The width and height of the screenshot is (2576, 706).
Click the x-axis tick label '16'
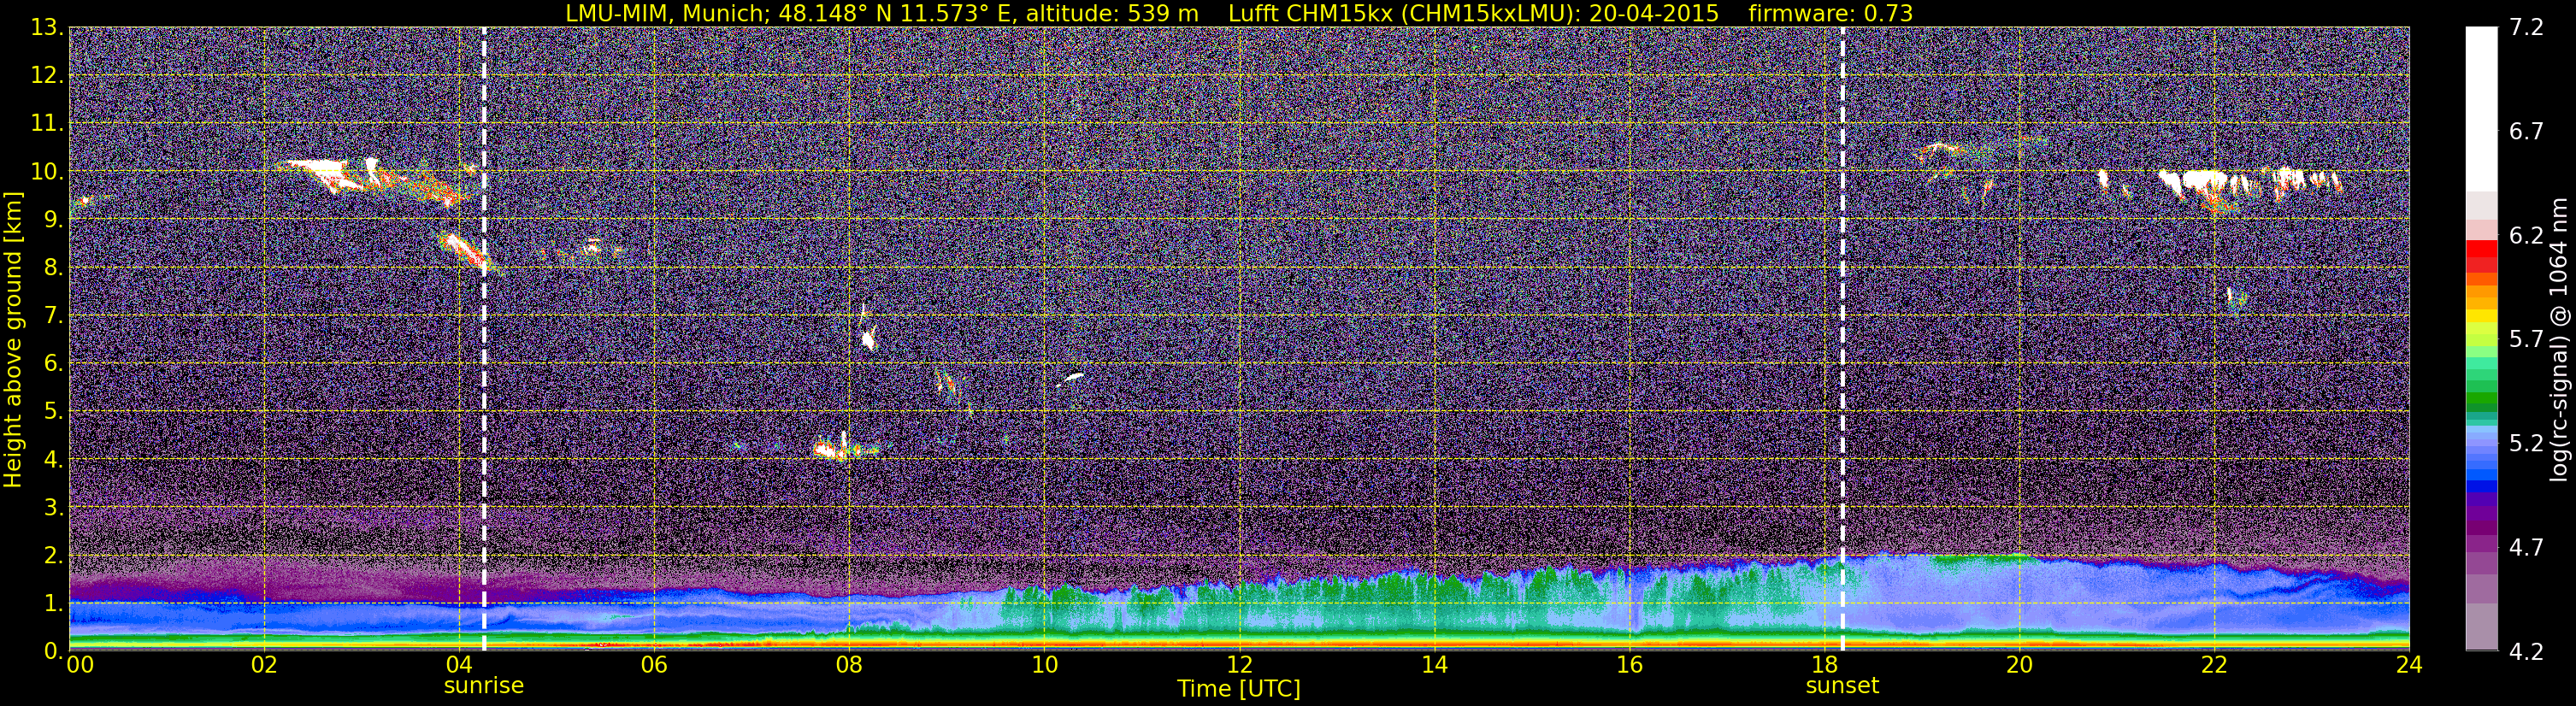(1629, 665)
